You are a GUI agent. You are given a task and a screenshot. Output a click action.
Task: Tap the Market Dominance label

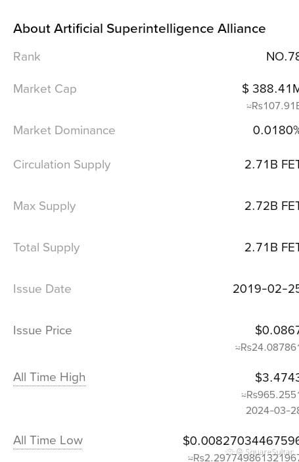point(64,130)
